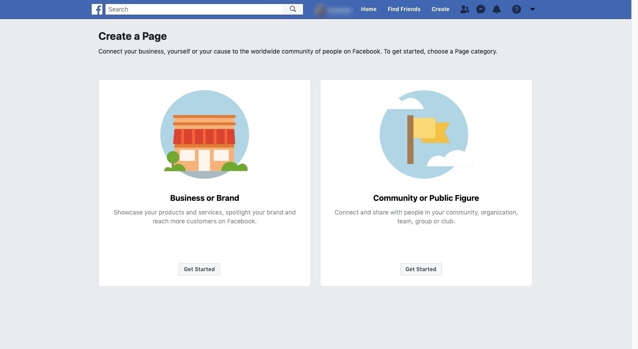Get Started with Business or Brand
The height and width of the screenshot is (349, 638).
(x=199, y=269)
